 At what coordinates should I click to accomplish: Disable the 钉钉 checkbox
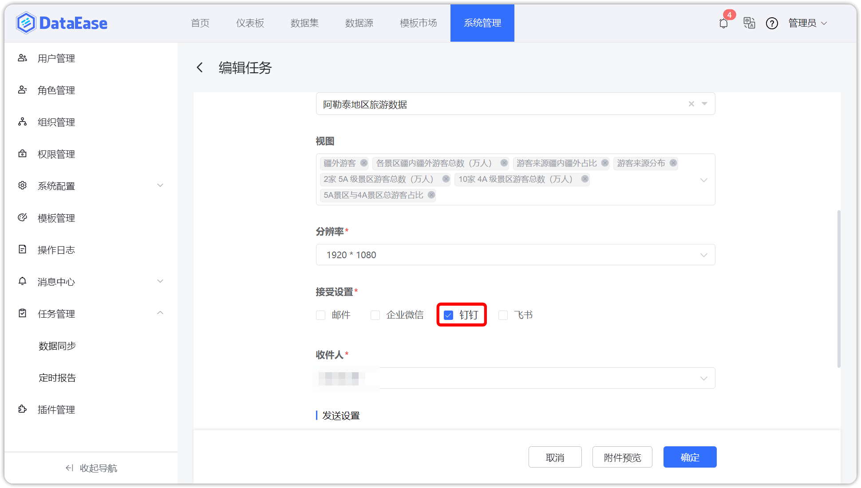coord(448,315)
